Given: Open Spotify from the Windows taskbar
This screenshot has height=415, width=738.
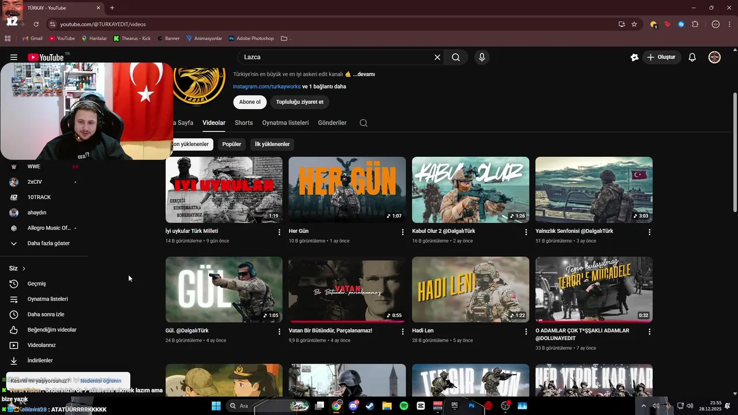Looking at the screenshot, I should [x=404, y=406].
